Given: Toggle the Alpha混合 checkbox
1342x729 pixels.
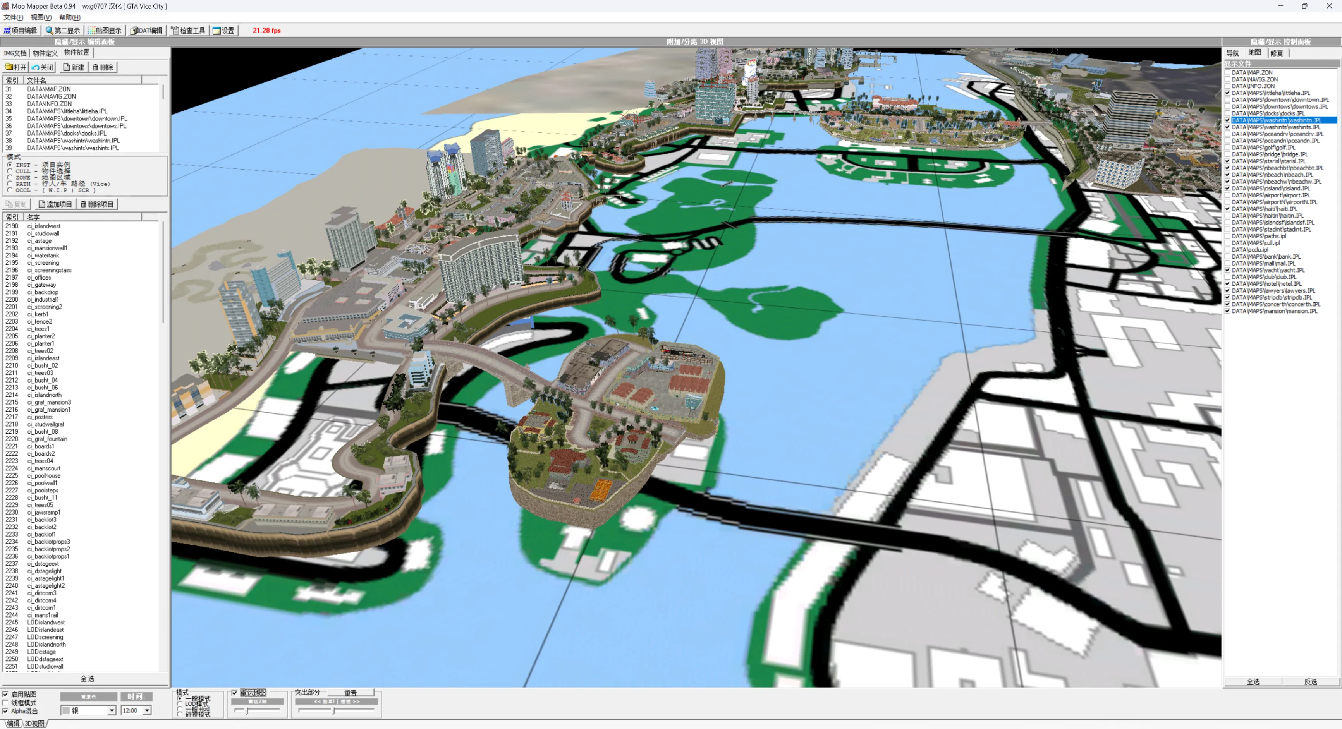Looking at the screenshot, I should pyautogui.click(x=6, y=711).
